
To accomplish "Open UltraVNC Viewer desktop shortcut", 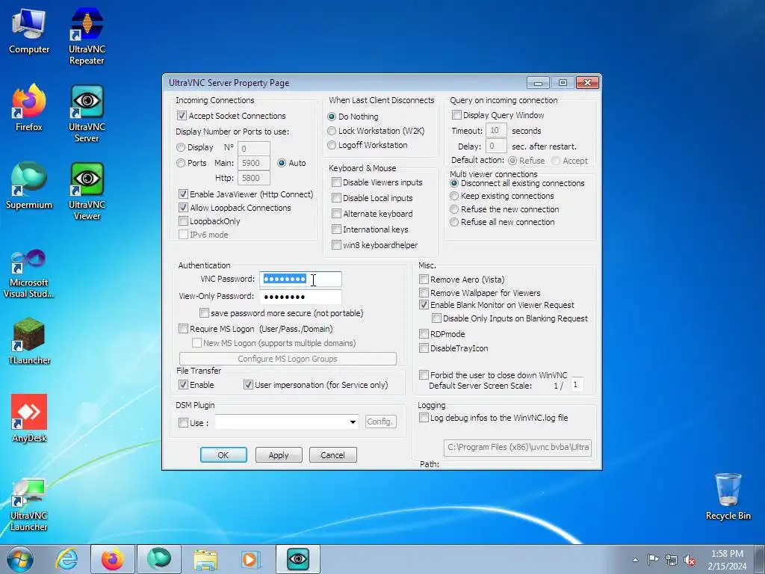I will click(87, 192).
